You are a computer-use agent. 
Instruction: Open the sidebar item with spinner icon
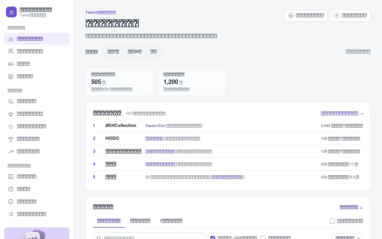pos(37,127)
